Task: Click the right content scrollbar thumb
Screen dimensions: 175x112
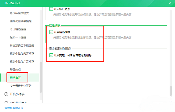Action: tap(171, 91)
